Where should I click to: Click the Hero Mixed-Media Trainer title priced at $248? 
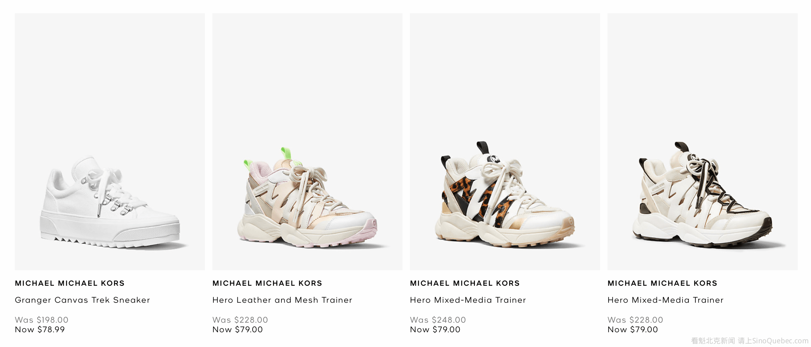click(x=468, y=300)
